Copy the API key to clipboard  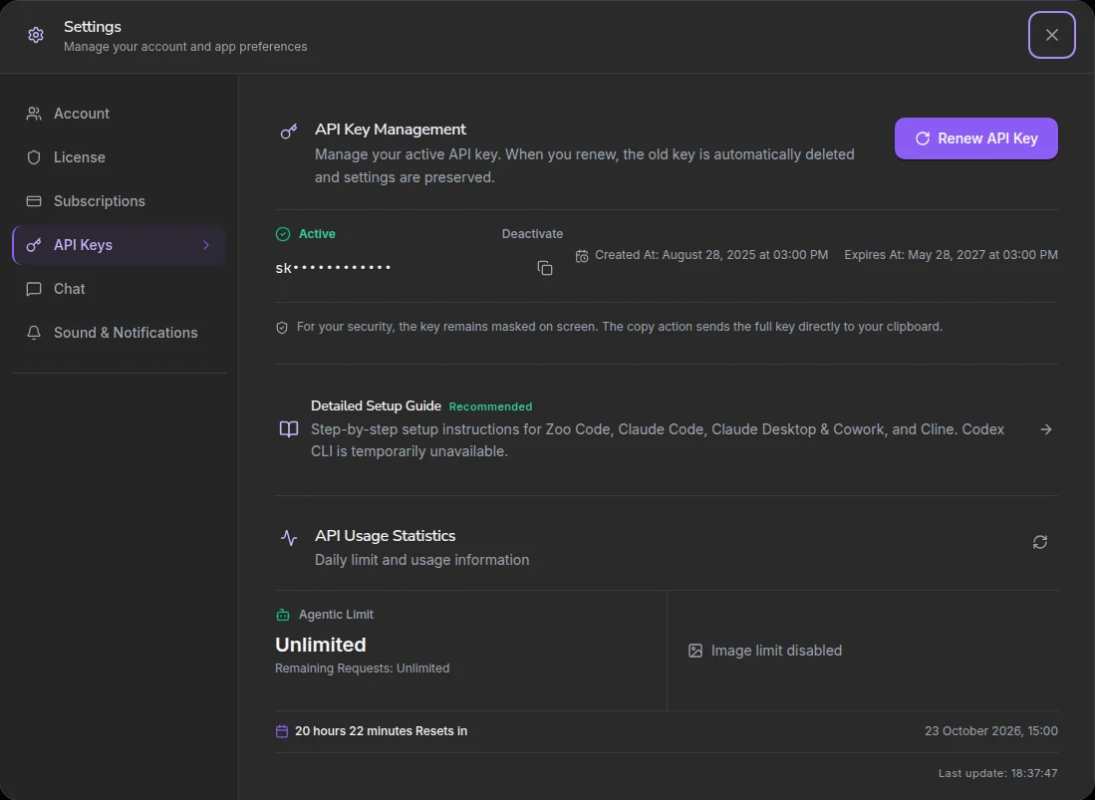(x=545, y=268)
